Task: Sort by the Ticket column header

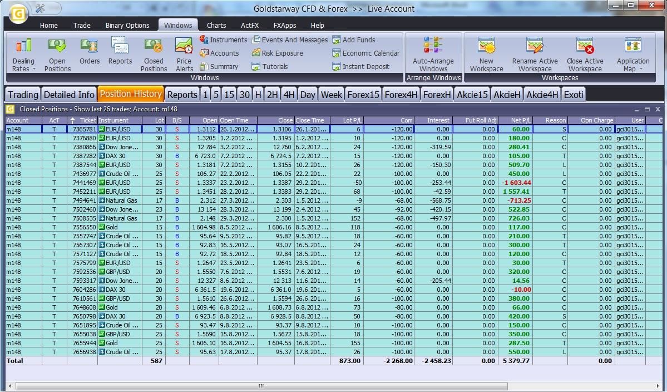Action: pos(82,120)
